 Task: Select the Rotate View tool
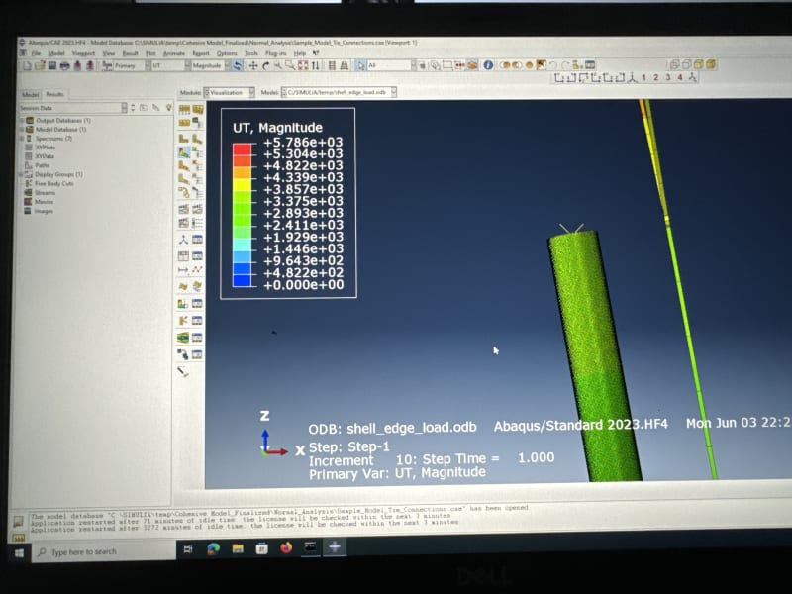(265, 65)
